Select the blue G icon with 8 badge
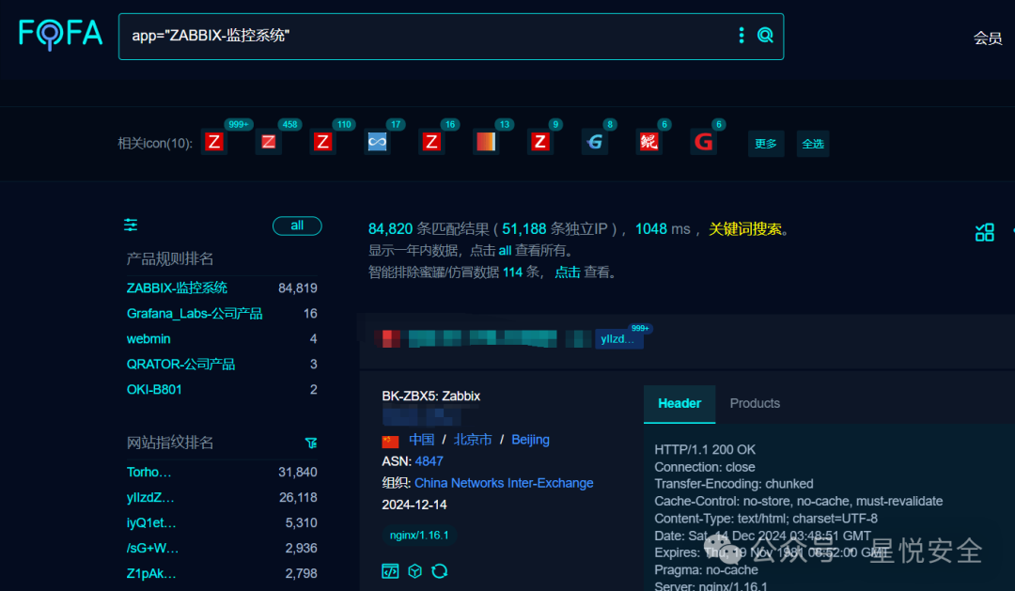The image size is (1015, 591). pyautogui.click(x=595, y=142)
